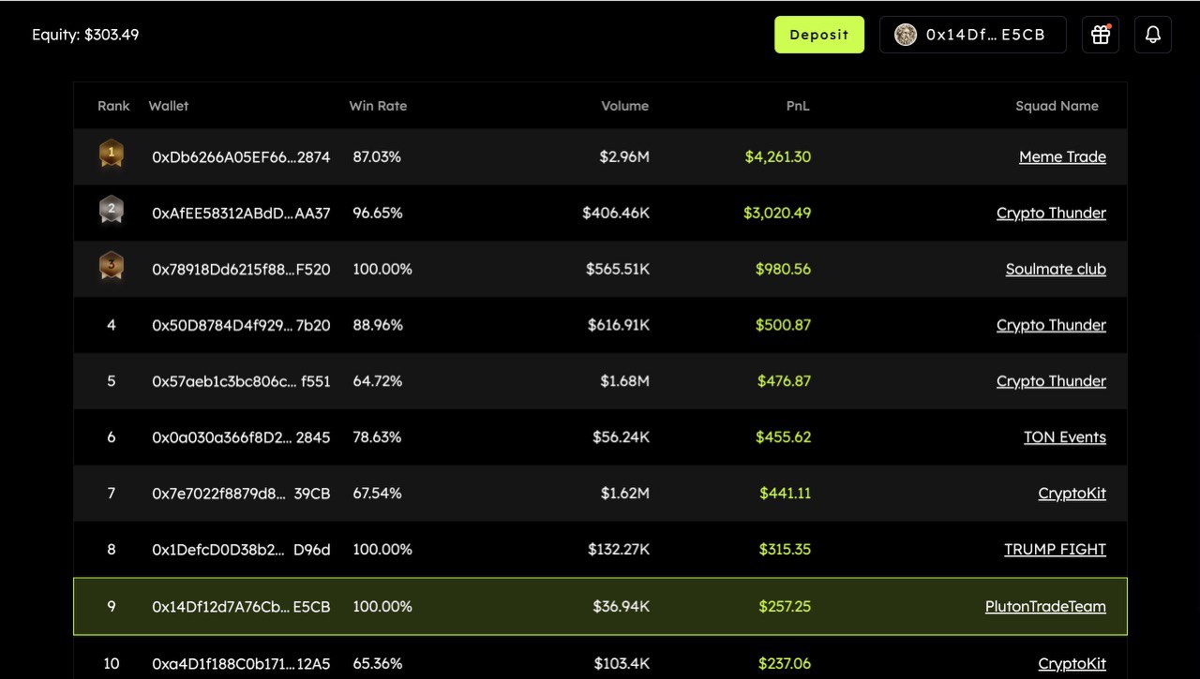Select wallet 0xa4D1f188C0b171…12A5
This screenshot has height=679, width=1200.
pyautogui.click(x=241, y=664)
